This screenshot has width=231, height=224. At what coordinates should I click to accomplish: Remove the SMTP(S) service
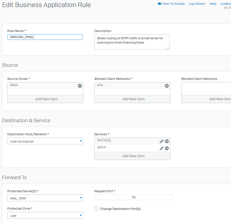tap(167, 141)
